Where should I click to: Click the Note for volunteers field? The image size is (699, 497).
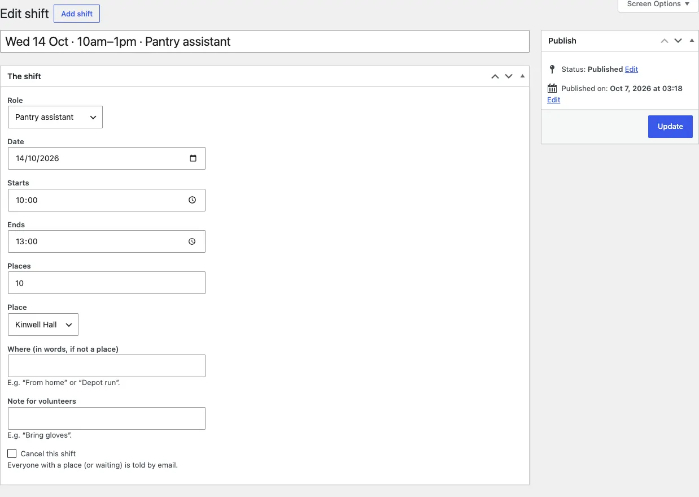(107, 418)
